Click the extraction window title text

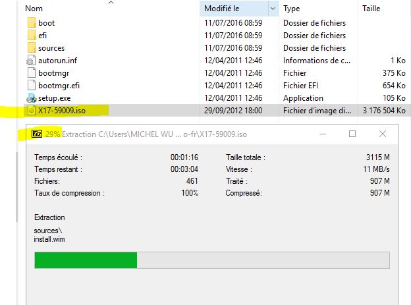[x=146, y=134]
